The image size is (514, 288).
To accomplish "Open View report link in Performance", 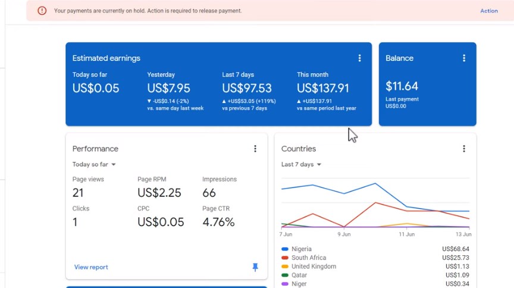I will 91,267.
